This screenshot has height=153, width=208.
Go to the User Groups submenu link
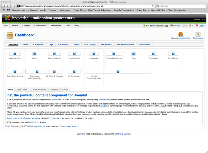coord(90,44)
